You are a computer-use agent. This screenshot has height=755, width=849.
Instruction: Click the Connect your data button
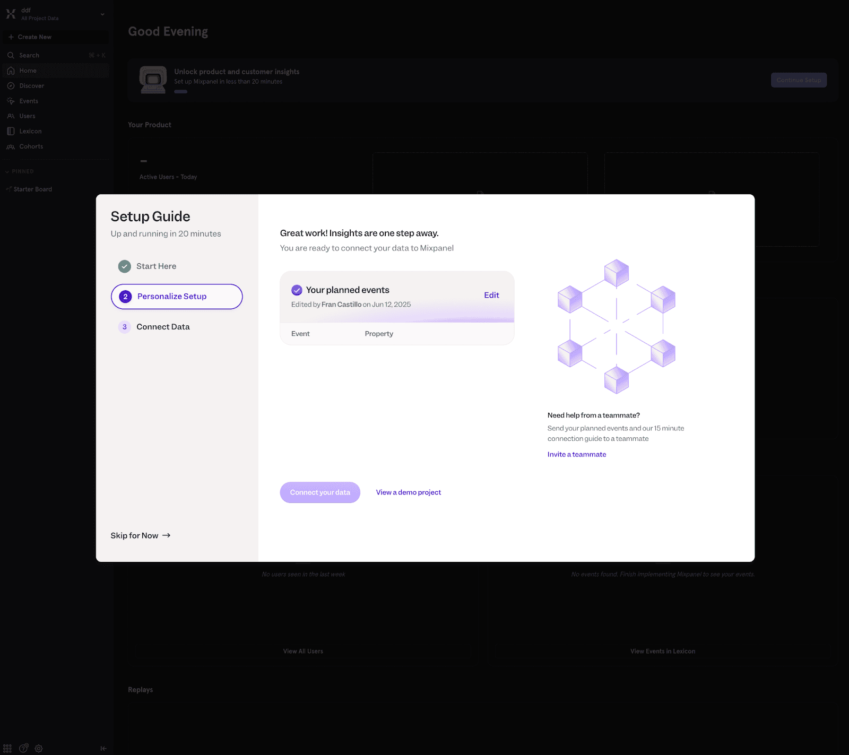click(x=320, y=492)
